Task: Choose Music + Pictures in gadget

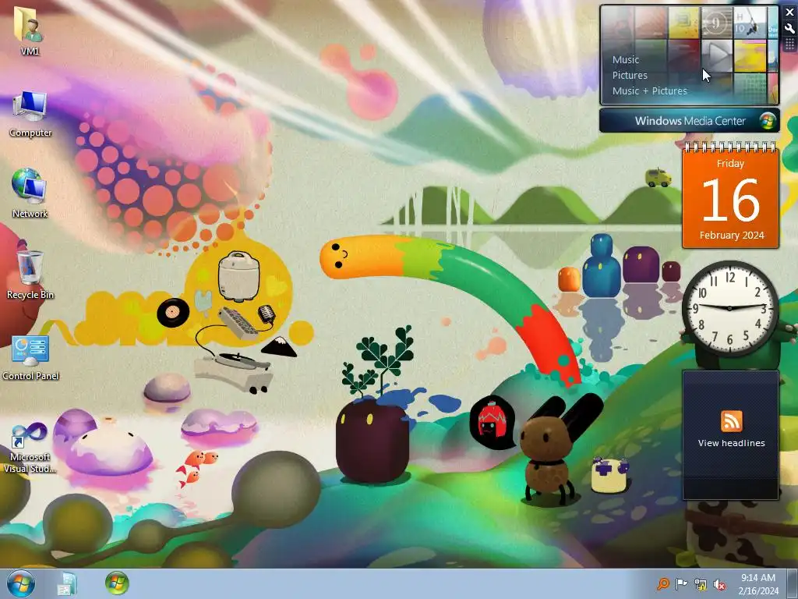Action: click(649, 91)
